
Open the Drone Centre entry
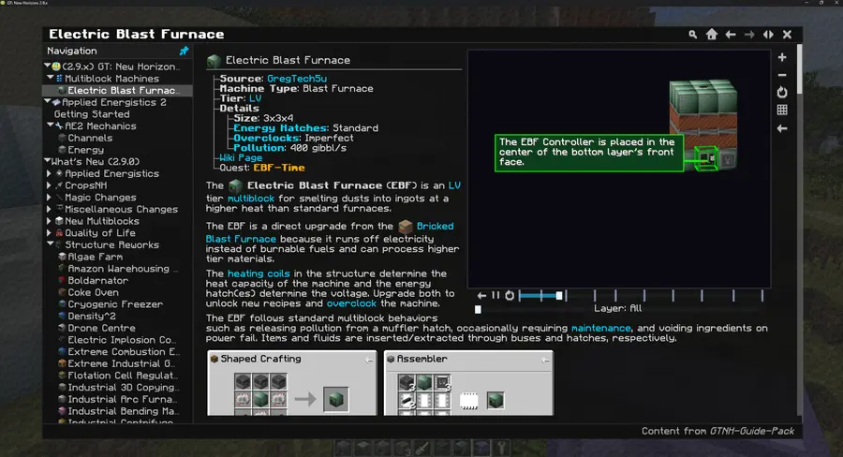tap(101, 328)
